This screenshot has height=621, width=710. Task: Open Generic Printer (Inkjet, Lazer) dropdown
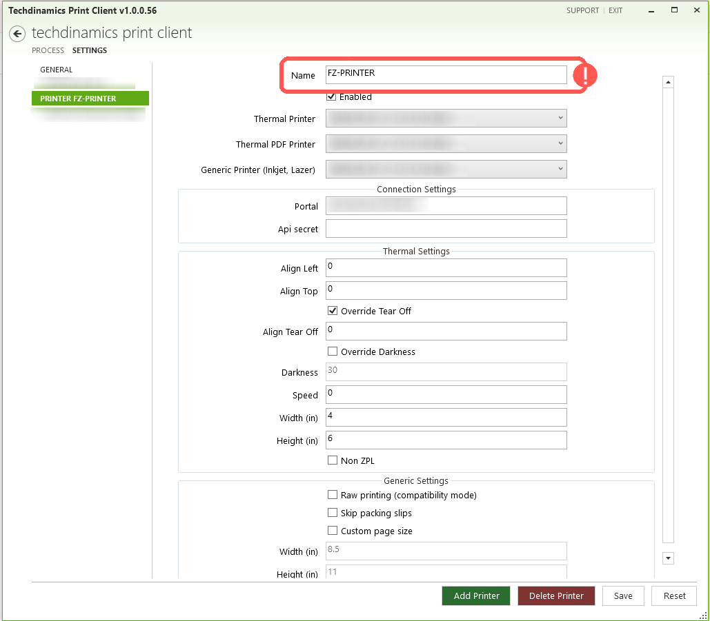[446, 169]
